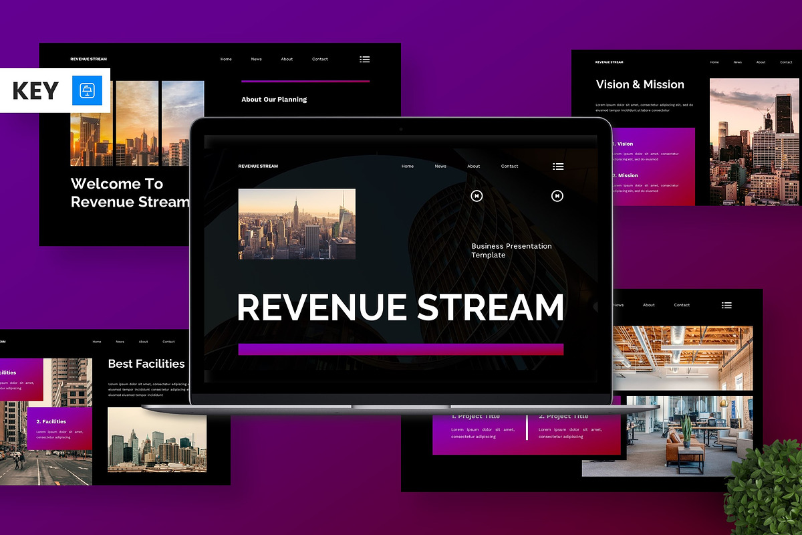The width and height of the screenshot is (802, 535).
Task: Click the KEY format badge label
Action: (x=35, y=91)
